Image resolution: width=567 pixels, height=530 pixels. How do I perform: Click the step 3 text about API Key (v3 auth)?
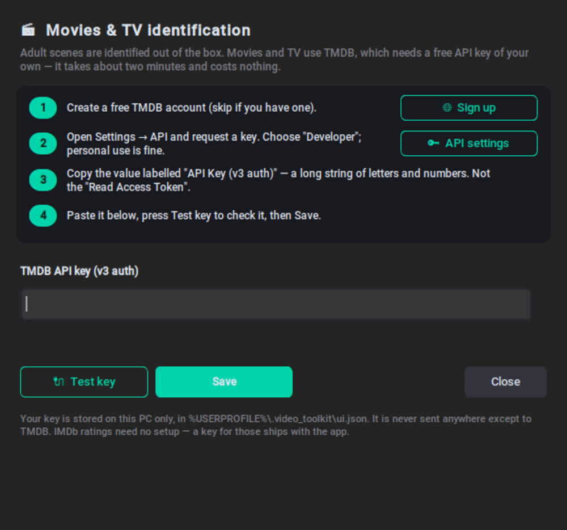pyautogui.click(x=278, y=180)
